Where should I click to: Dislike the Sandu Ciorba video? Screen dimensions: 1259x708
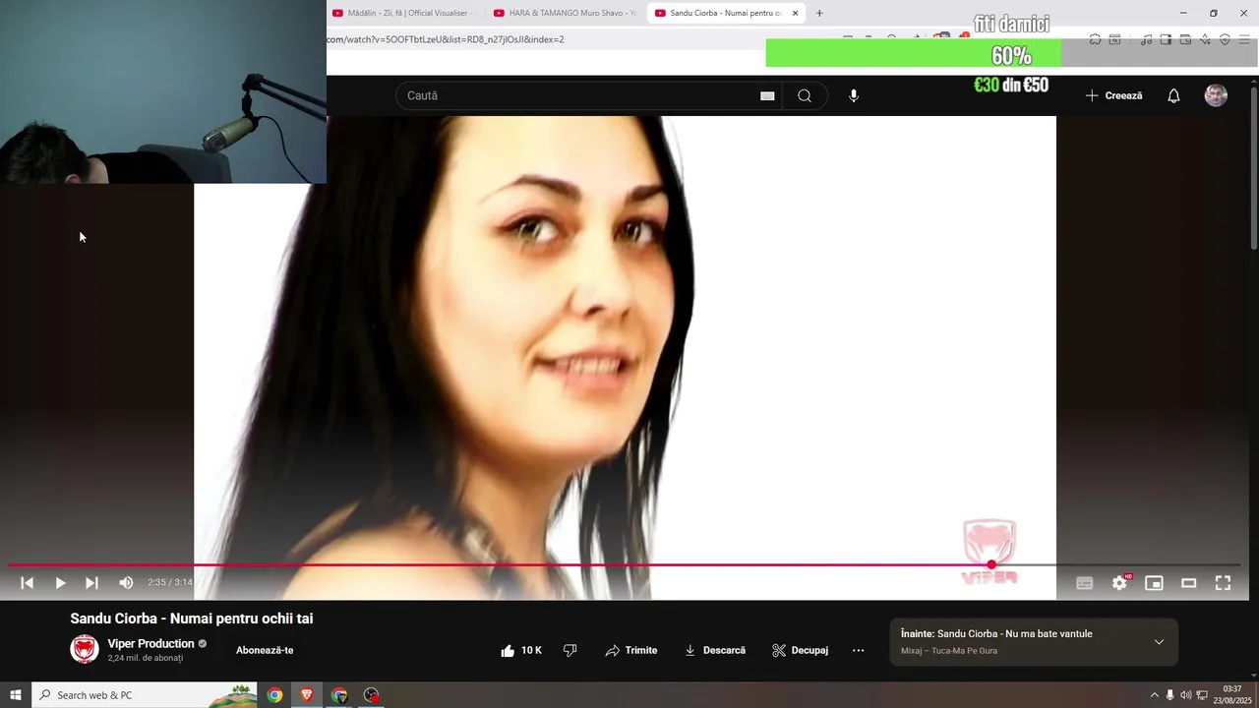click(x=570, y=650)
